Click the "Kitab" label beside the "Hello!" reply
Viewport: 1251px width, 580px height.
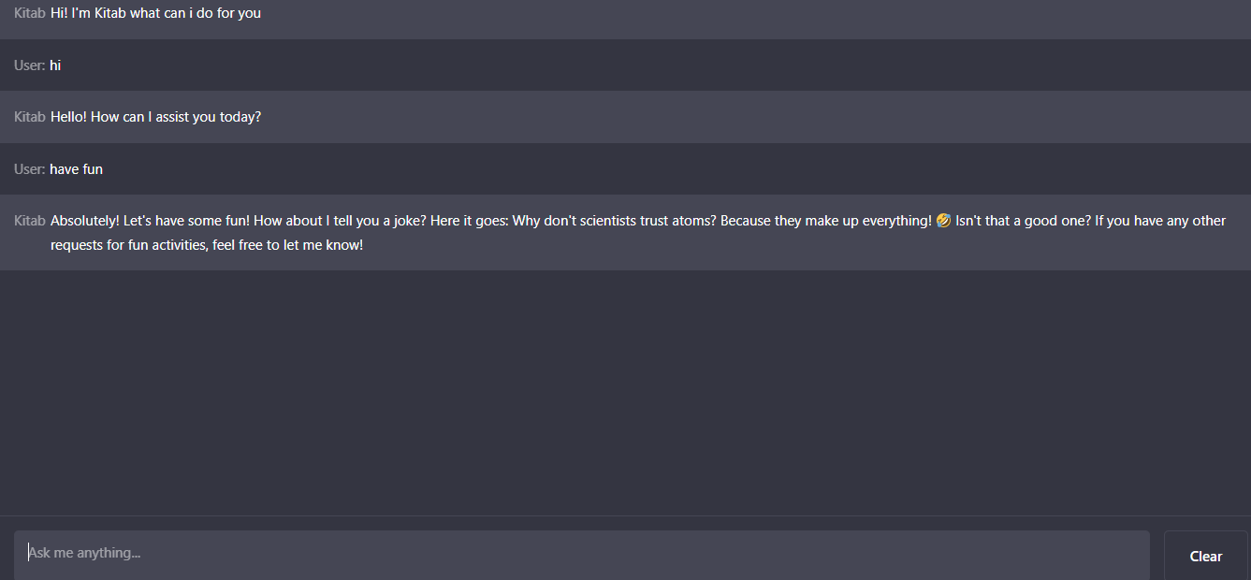tap(30, 118)
